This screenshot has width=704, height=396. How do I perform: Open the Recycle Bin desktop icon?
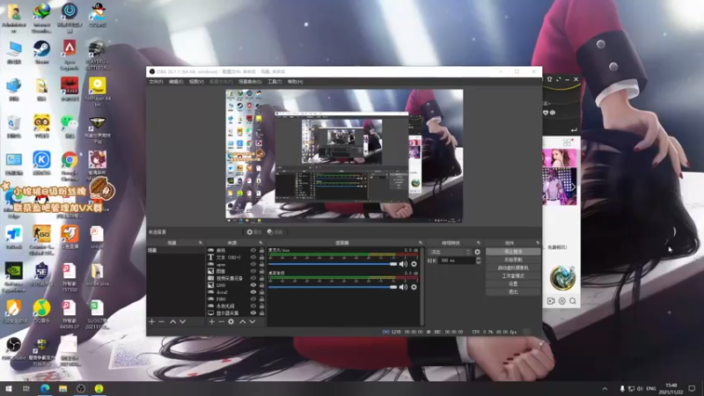(14, 126)
